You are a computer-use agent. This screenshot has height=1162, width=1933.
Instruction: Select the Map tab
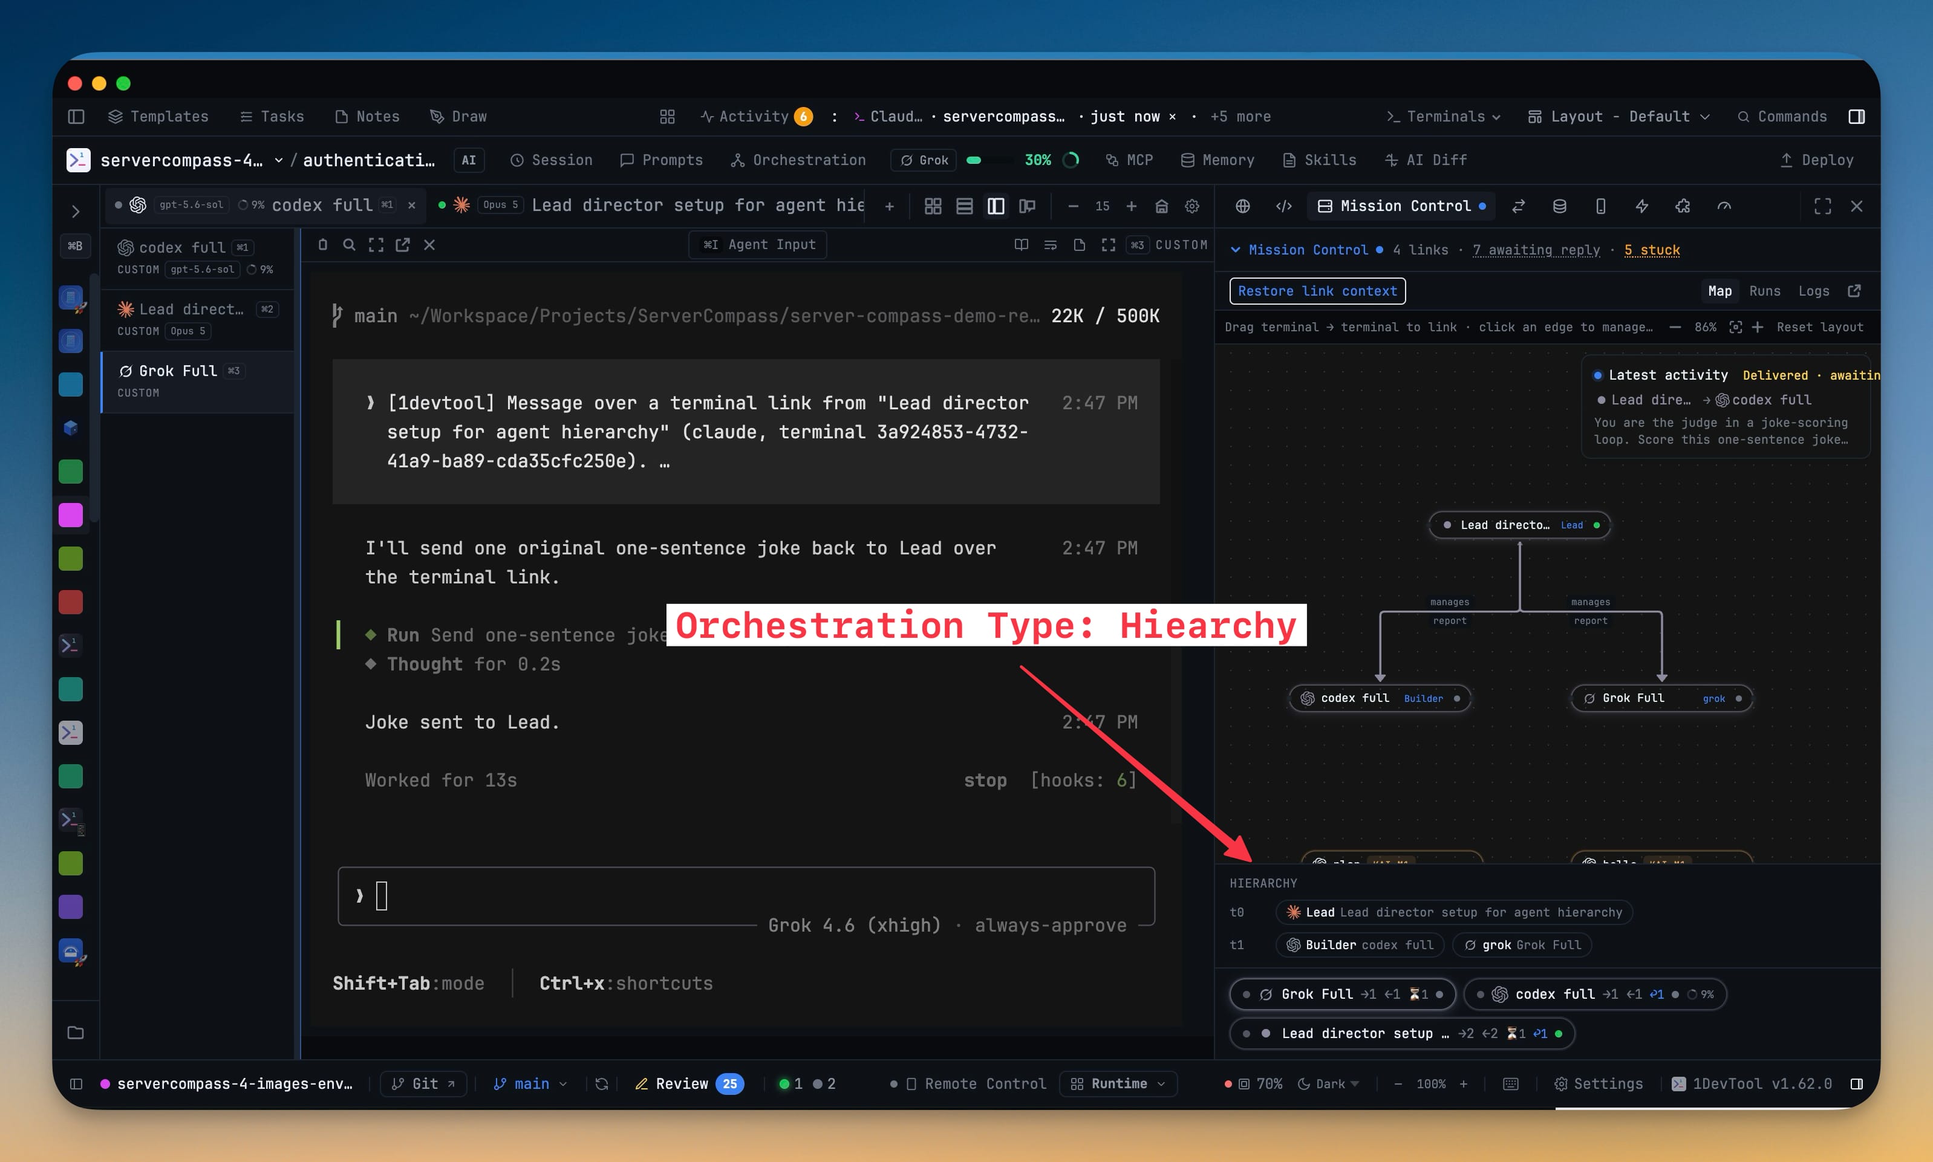1719,291
